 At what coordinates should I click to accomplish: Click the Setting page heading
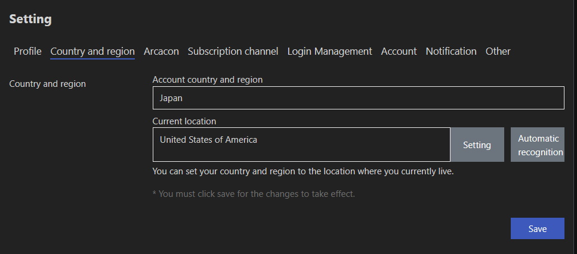30,19
